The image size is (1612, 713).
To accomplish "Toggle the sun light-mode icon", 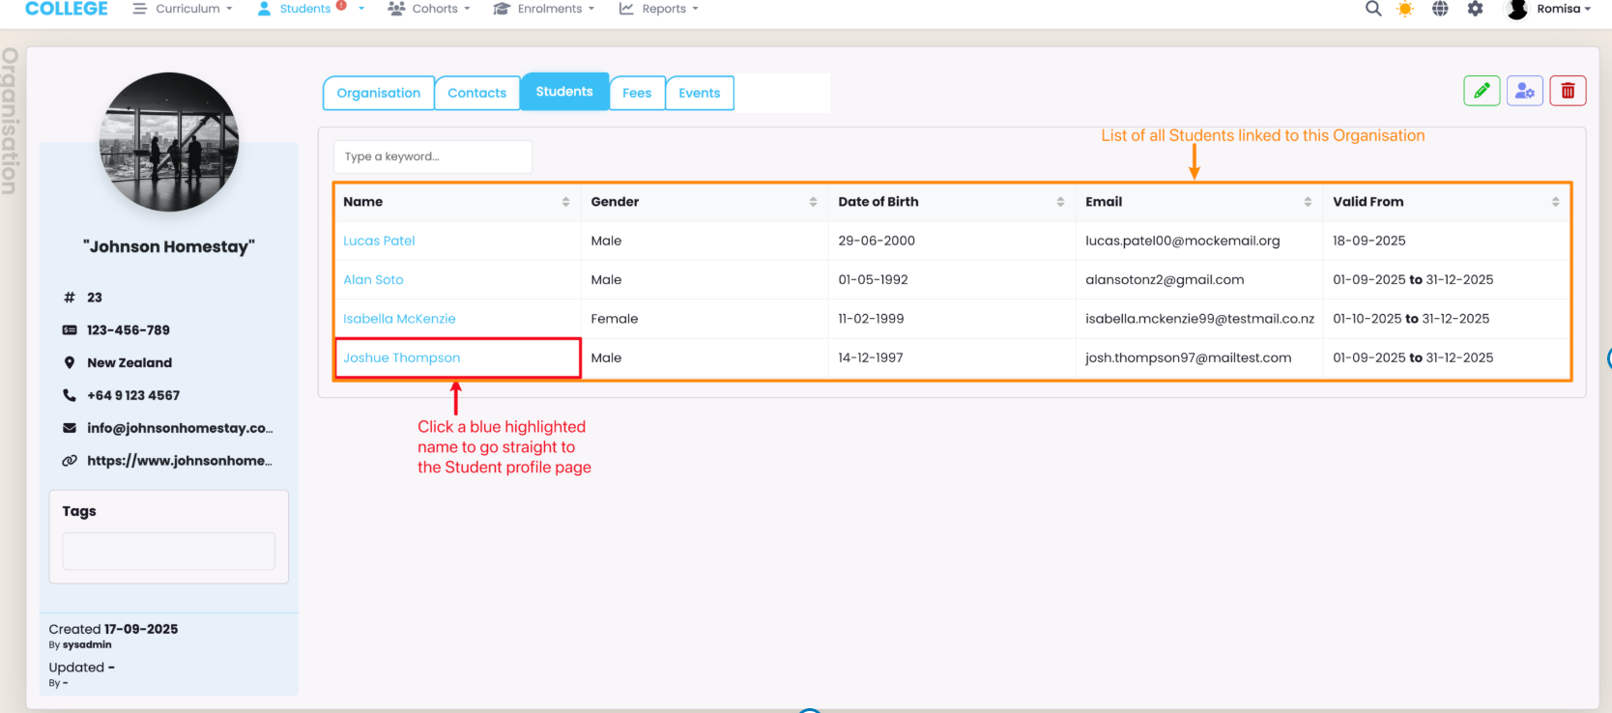I will (1405, 9).
